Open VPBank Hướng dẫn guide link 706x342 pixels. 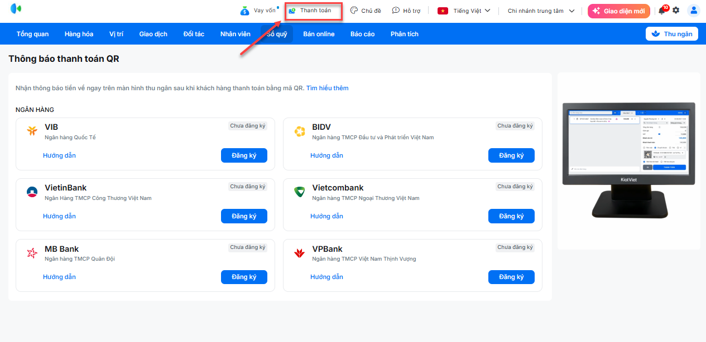[326, 277]
